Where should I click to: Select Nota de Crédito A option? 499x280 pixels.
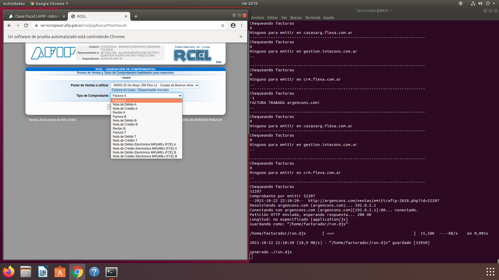click(x=147, y=109)
